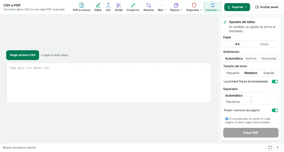Click Elegir archivo CSV button
The image size is (284, 152).
[x=23, y=55]
